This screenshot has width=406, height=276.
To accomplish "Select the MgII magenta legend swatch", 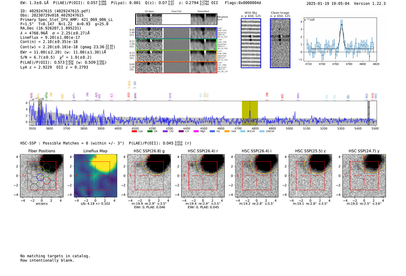I will [196, 131].
